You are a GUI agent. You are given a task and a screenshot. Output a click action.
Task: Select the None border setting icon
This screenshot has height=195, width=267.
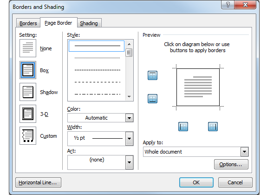28,48
